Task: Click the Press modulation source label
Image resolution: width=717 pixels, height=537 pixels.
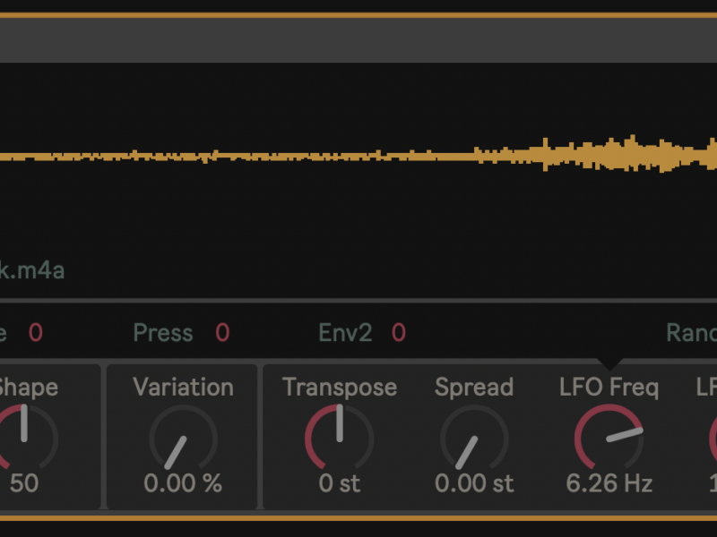Action: coord(163,333)
